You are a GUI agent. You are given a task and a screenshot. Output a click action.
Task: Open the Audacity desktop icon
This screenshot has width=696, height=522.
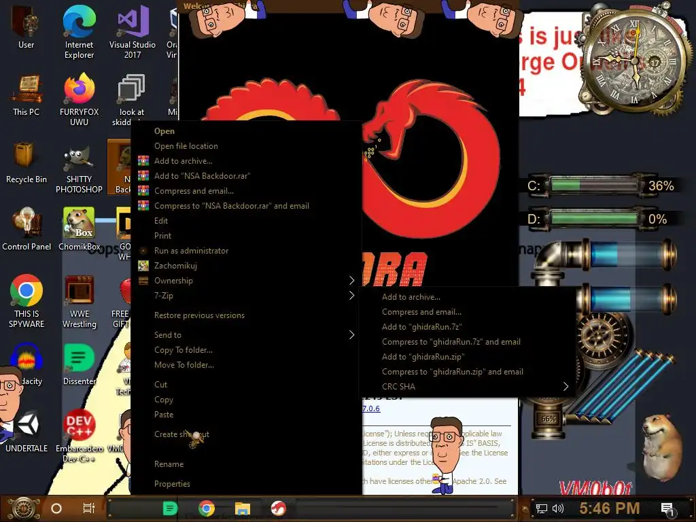pyautogui.click(x=27, y=365)
